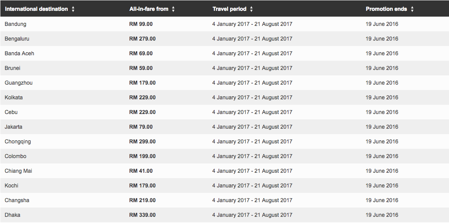
Task: Select the Chongqing destination
Action: click(18, 141)
